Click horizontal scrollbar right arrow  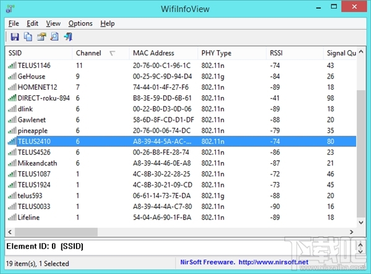[352, 232]
